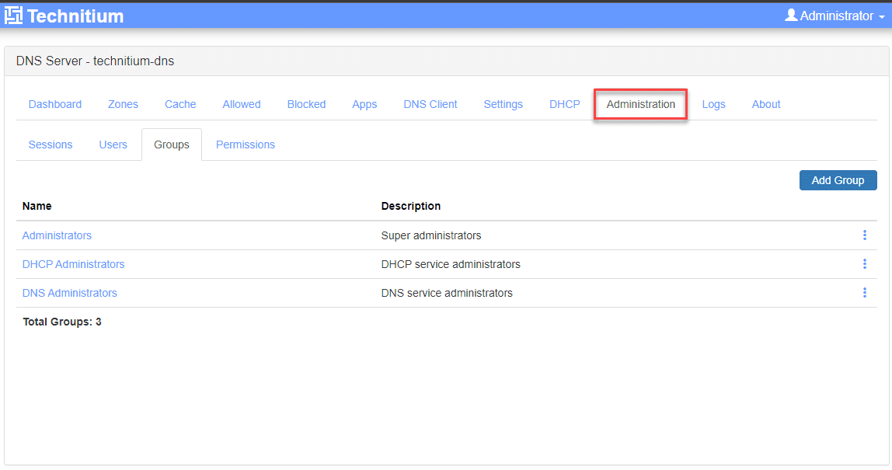Viewport: 892px width, 470px height.
Task: Click the Description column header
Action: click(x=411, y=206)
